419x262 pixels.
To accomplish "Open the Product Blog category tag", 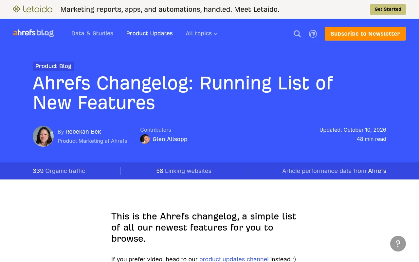I will pyautogui.click(x=53, y=66).
